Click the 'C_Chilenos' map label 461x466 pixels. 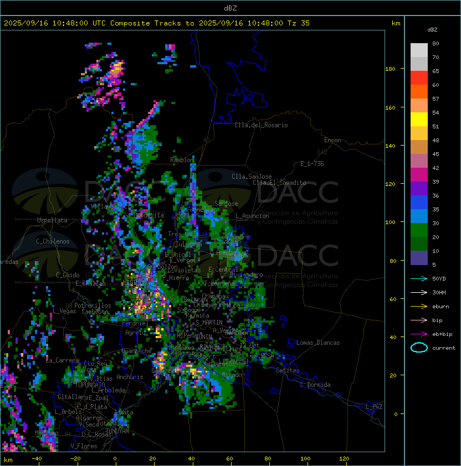pos(53,241)
